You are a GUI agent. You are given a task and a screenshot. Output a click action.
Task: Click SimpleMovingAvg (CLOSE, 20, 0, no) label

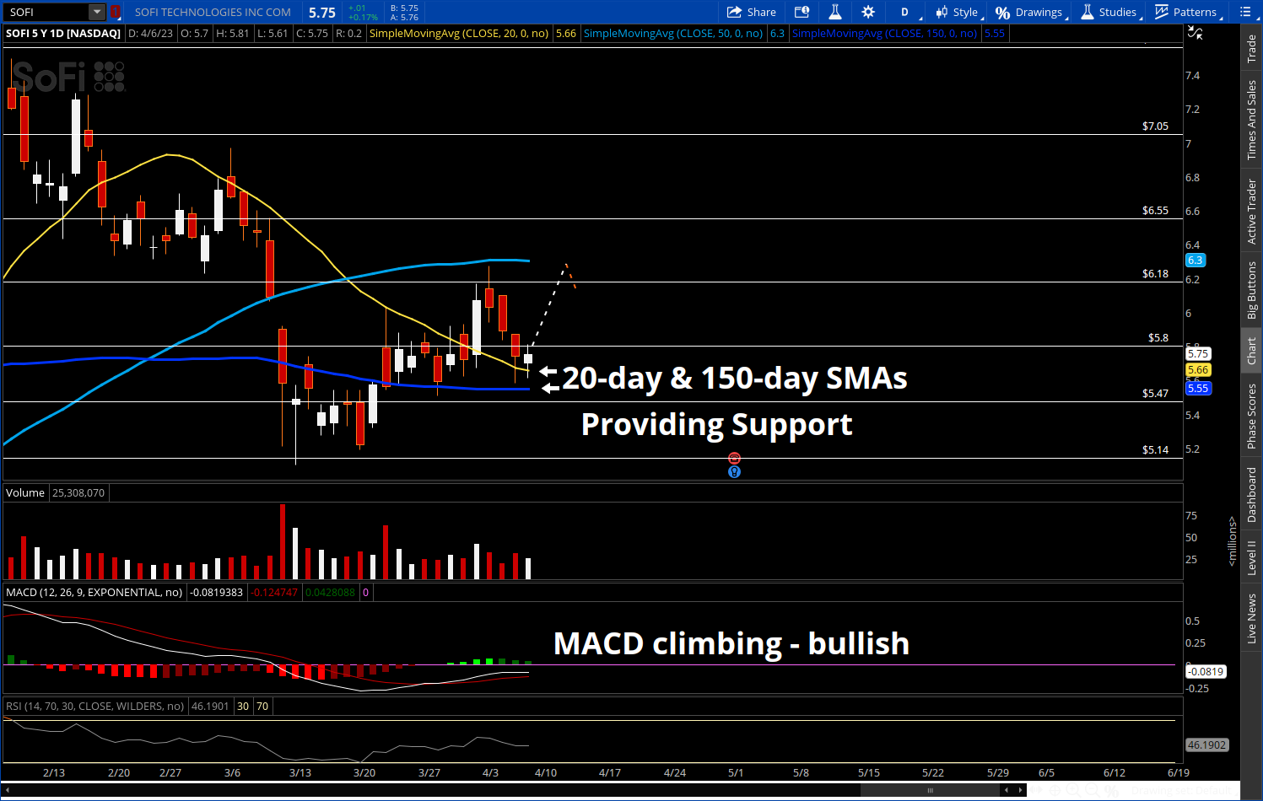(x=459, y=33)
